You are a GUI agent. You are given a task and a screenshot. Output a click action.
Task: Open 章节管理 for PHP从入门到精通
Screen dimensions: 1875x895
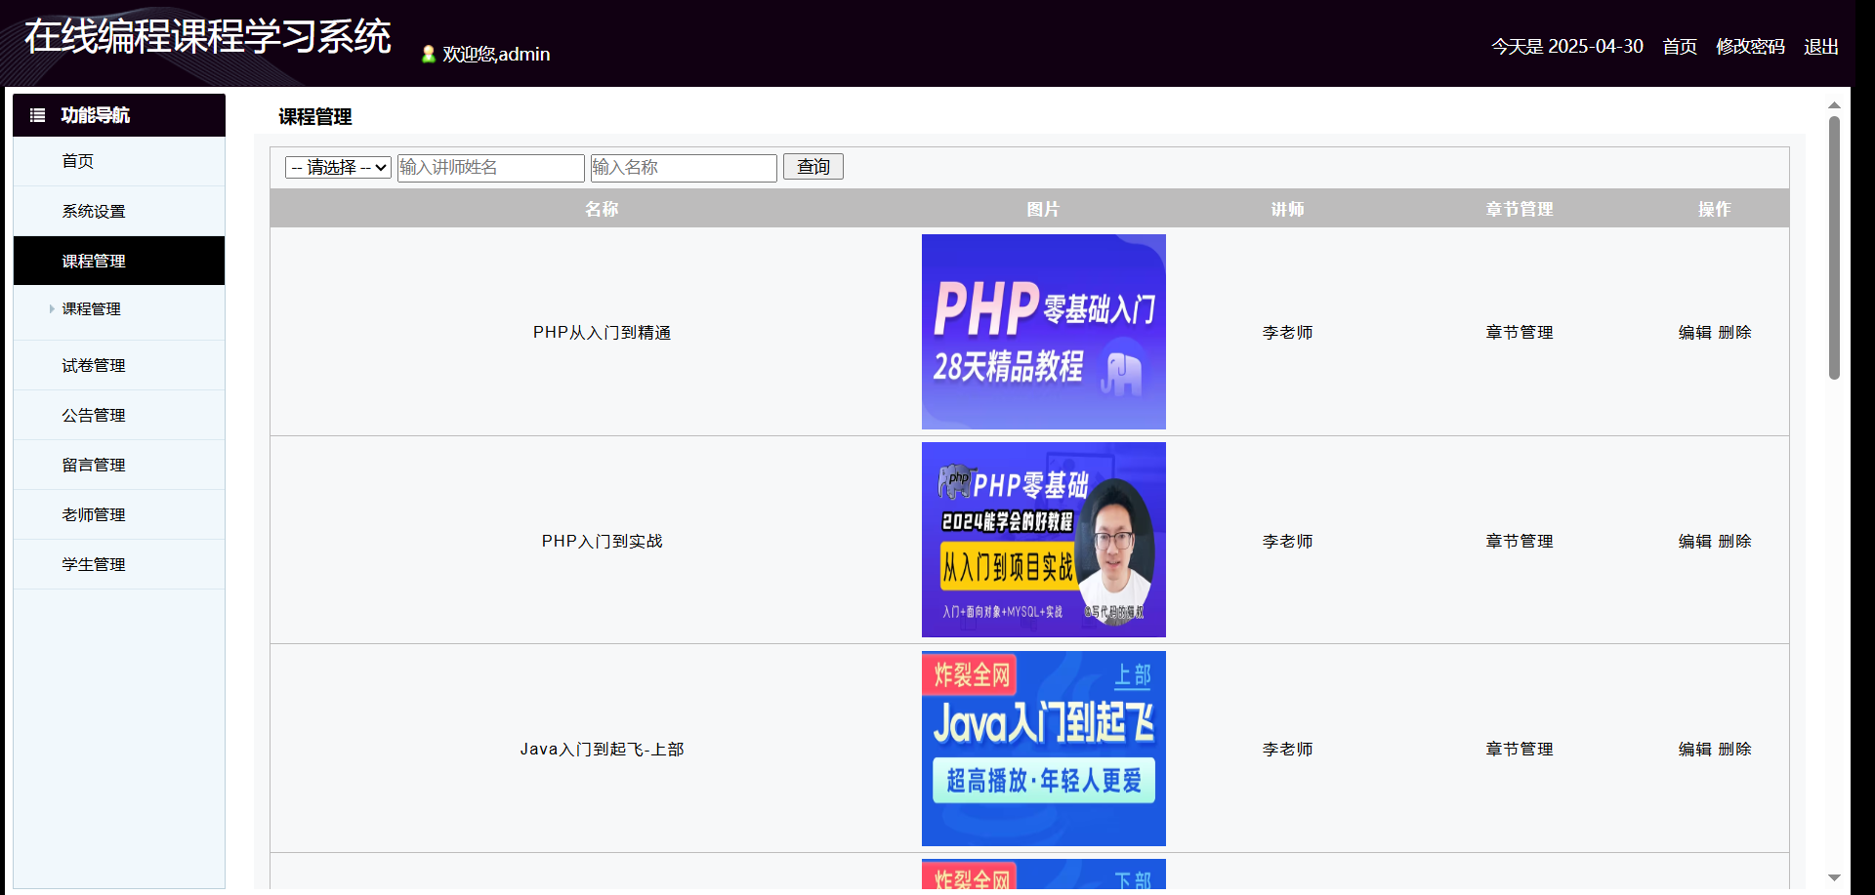1520,332
